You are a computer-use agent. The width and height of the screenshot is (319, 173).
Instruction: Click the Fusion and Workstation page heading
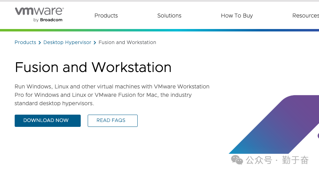click(x=93, y=67)
